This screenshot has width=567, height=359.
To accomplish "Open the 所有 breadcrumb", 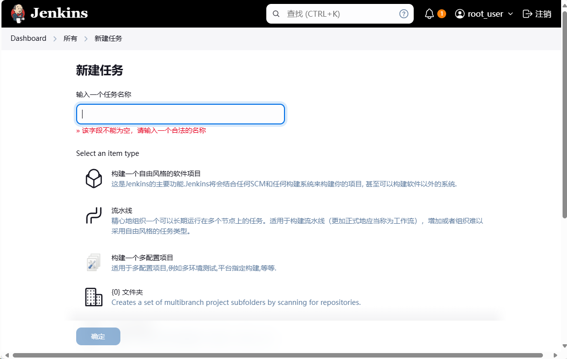I will click(70, 38).
